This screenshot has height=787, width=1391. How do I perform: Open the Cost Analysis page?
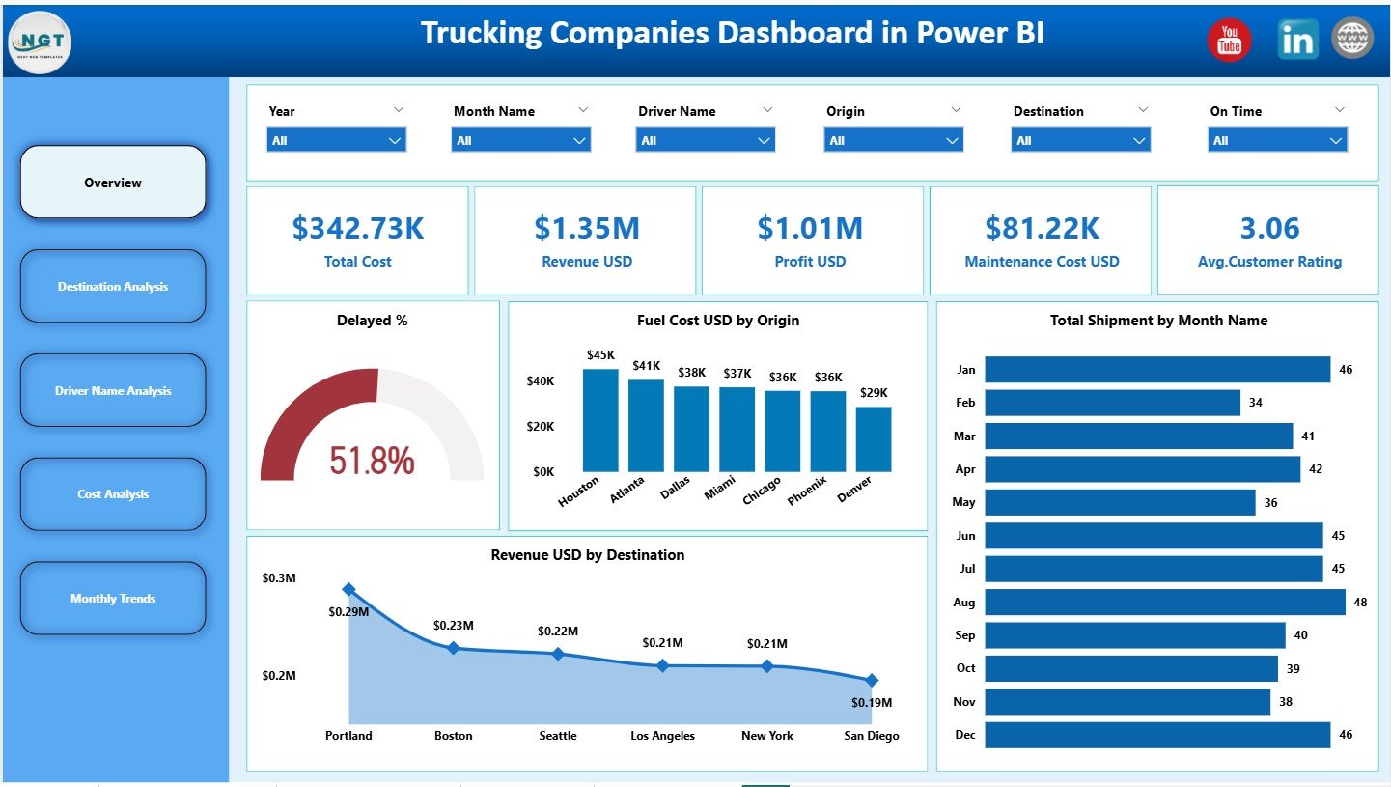coord(112,493)
